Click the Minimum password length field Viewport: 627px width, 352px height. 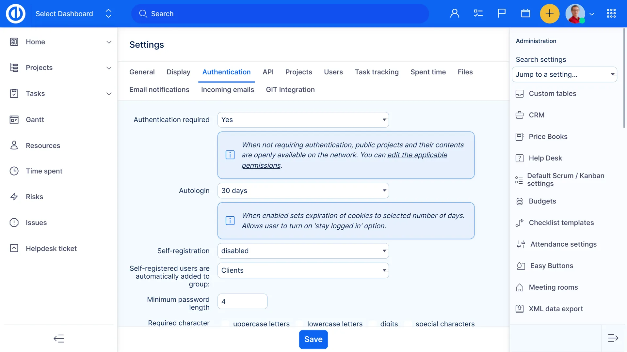tap(242, 301)
